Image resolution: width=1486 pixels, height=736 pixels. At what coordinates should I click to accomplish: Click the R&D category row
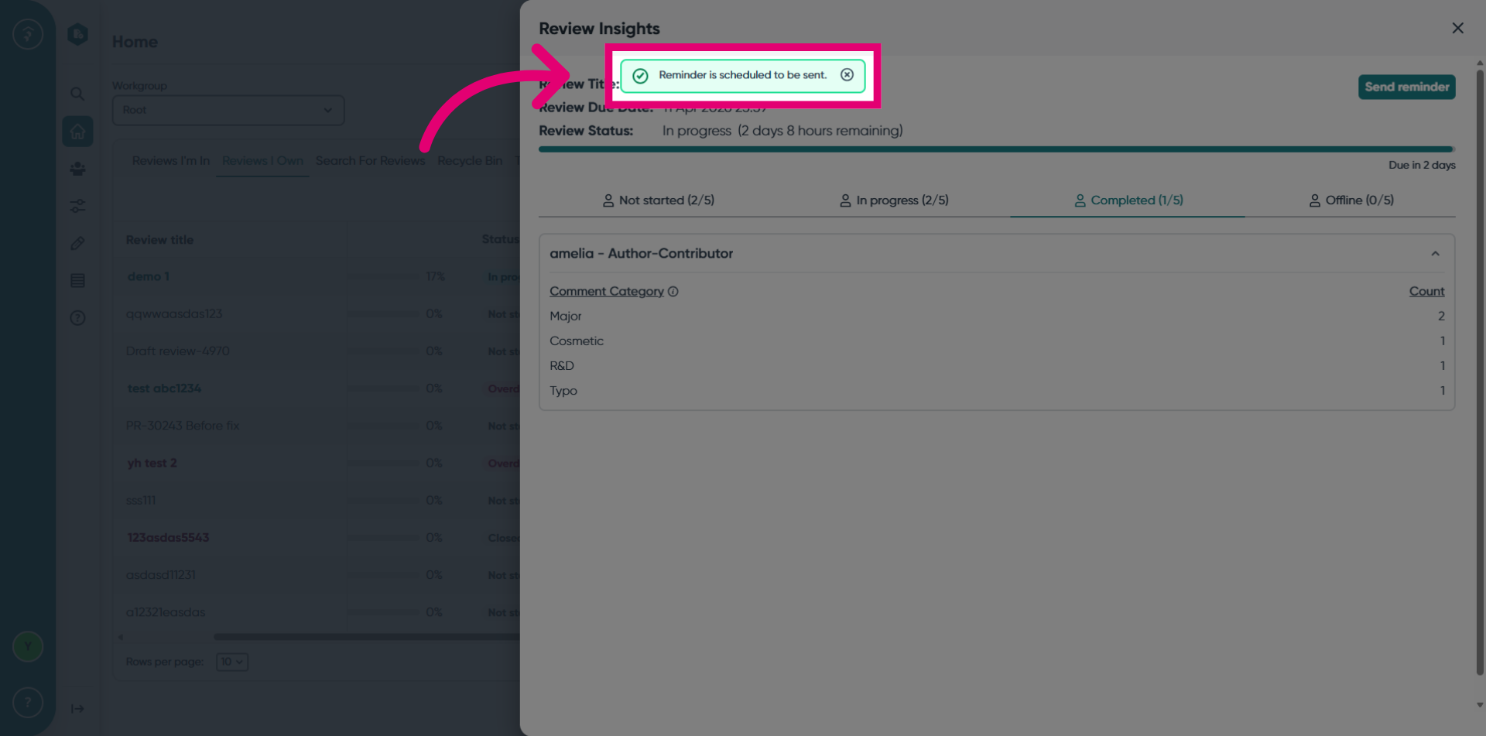click(997, 366)
